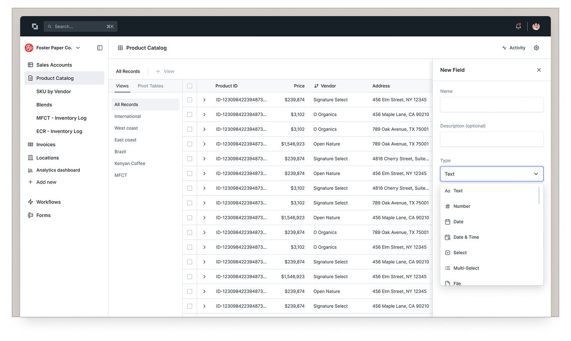The image size is (571, 341).
Task: Click the Activity button in the header
Action: point(513,48)
